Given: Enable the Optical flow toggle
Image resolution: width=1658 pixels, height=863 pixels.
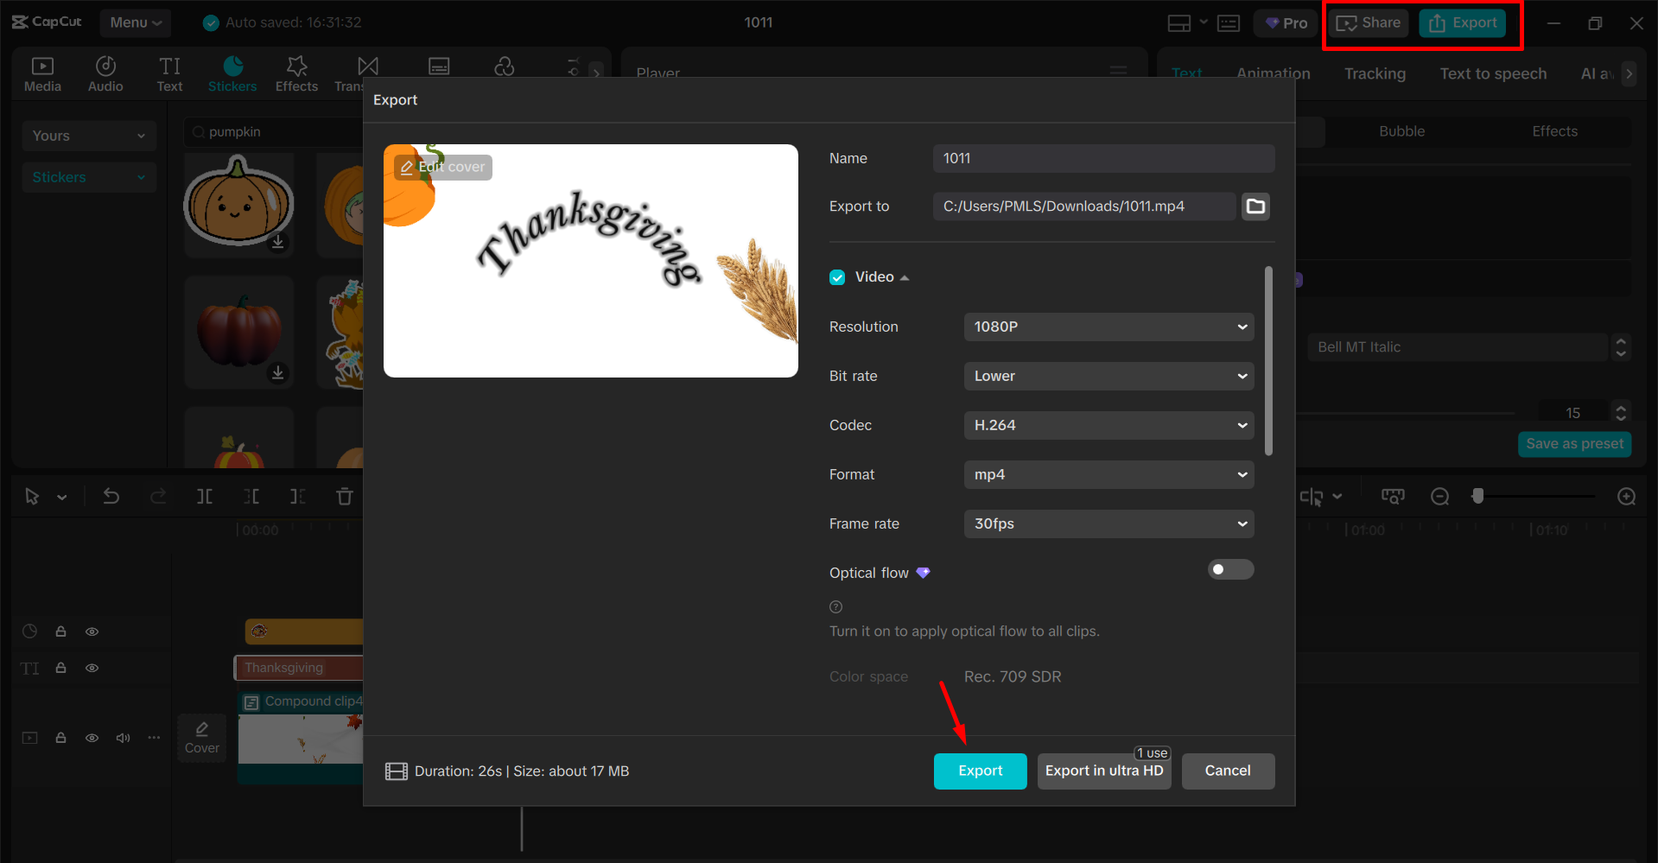Looking at the screenshot, I should click(1230, 569).
